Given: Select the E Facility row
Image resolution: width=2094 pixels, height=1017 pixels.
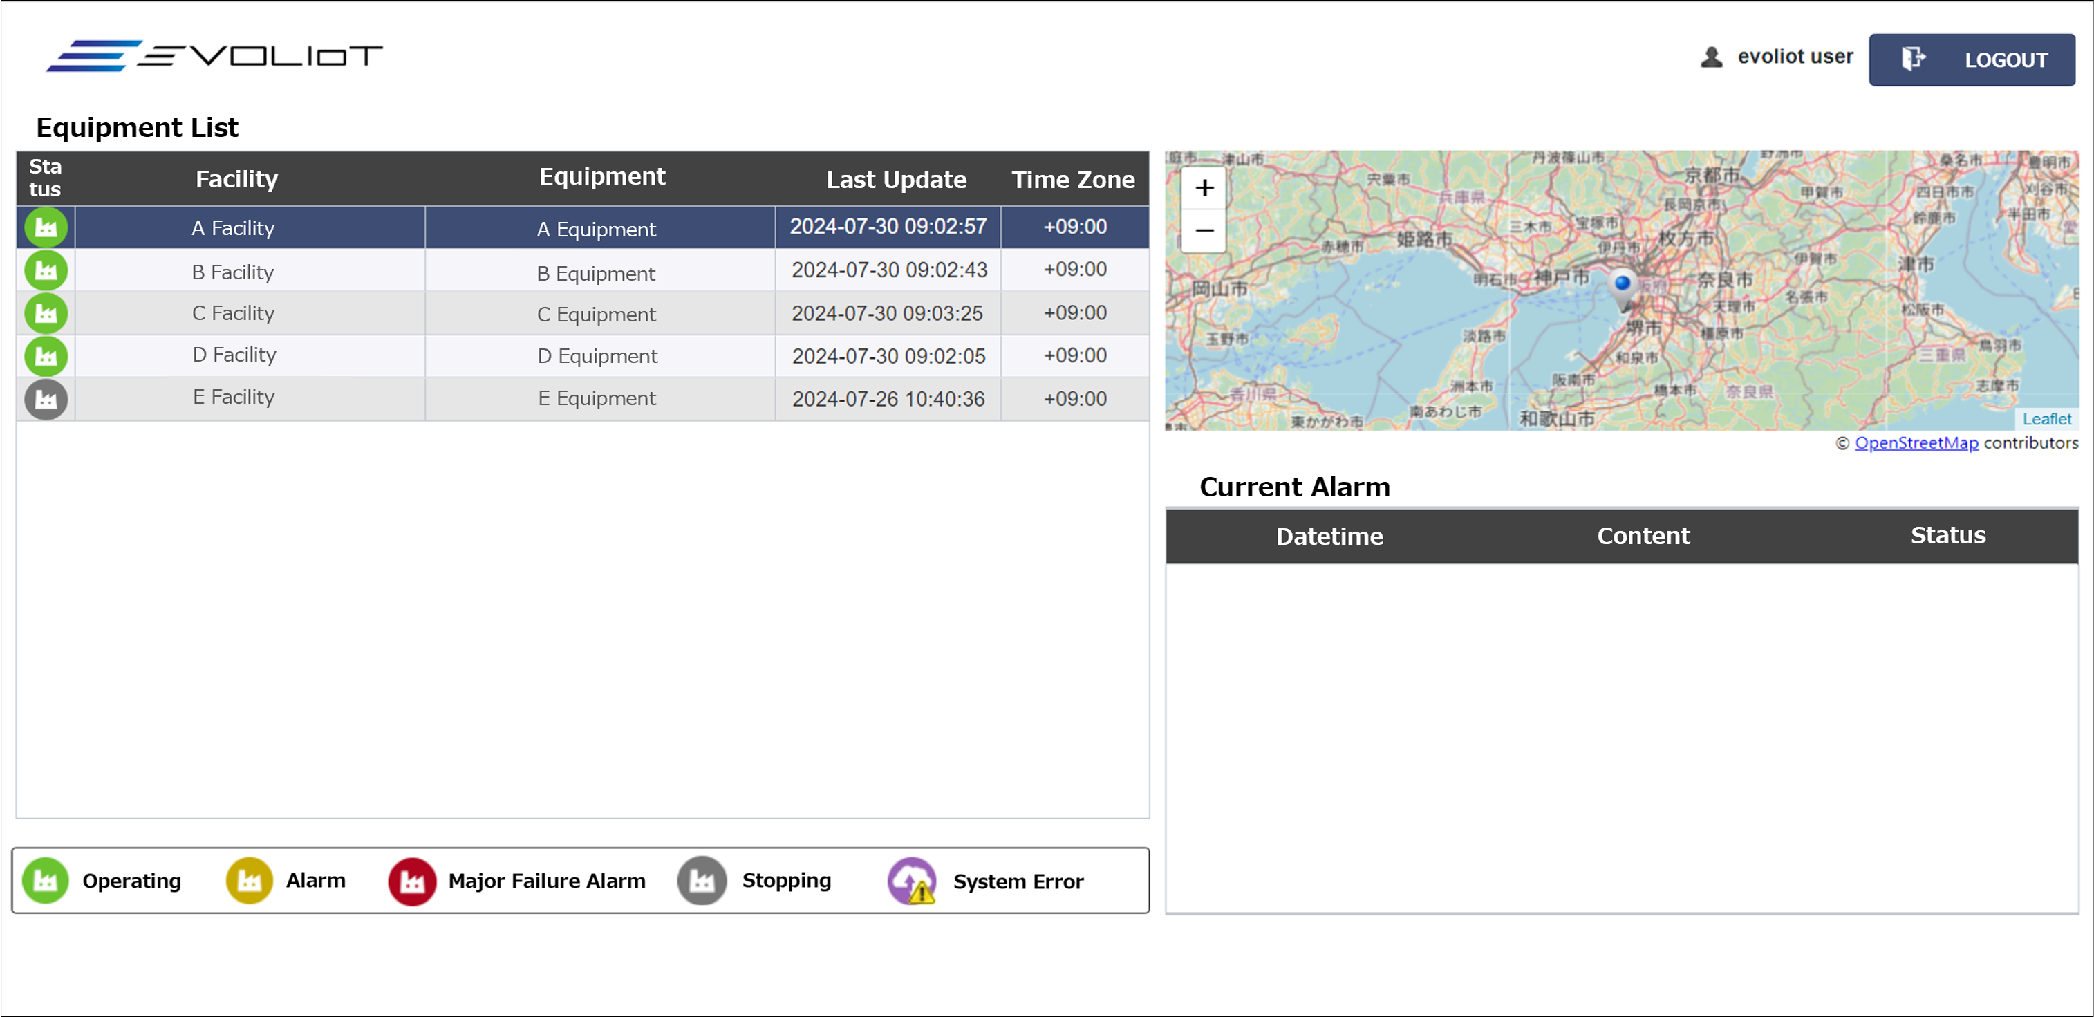Looking at the screenshot, I should (233, 398).
